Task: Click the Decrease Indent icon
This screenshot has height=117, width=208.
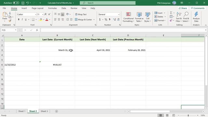Action: [68, 19]
